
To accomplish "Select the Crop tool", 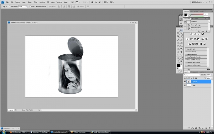I will pyautogui.click(x=178, y=36).
